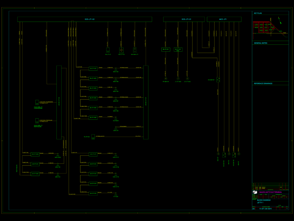Image resolution: width=294 pixels, height=221 pixels.
Task: Click the GM-102 motor symbol
Action: click(229, 154)
